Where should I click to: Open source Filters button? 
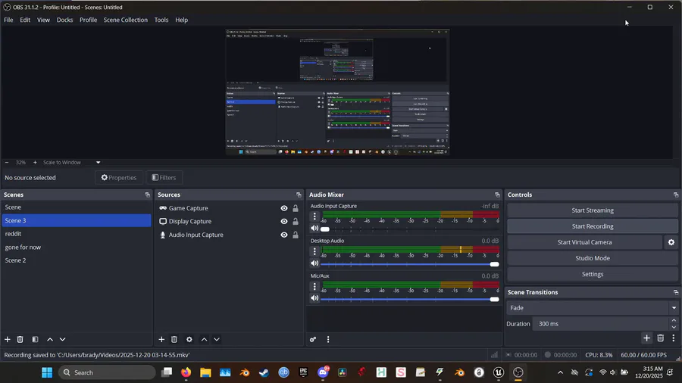point(164,178)
